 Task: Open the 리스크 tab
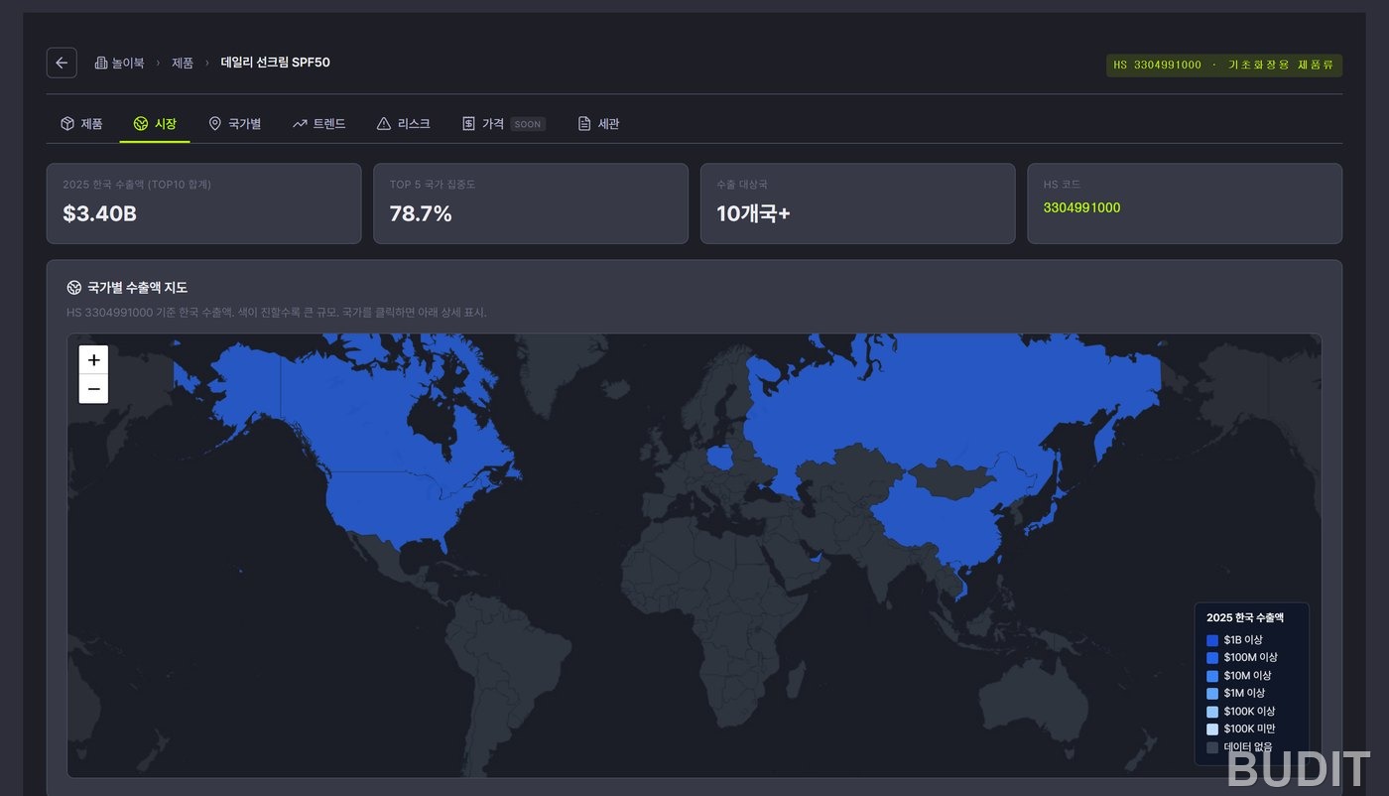403,124
